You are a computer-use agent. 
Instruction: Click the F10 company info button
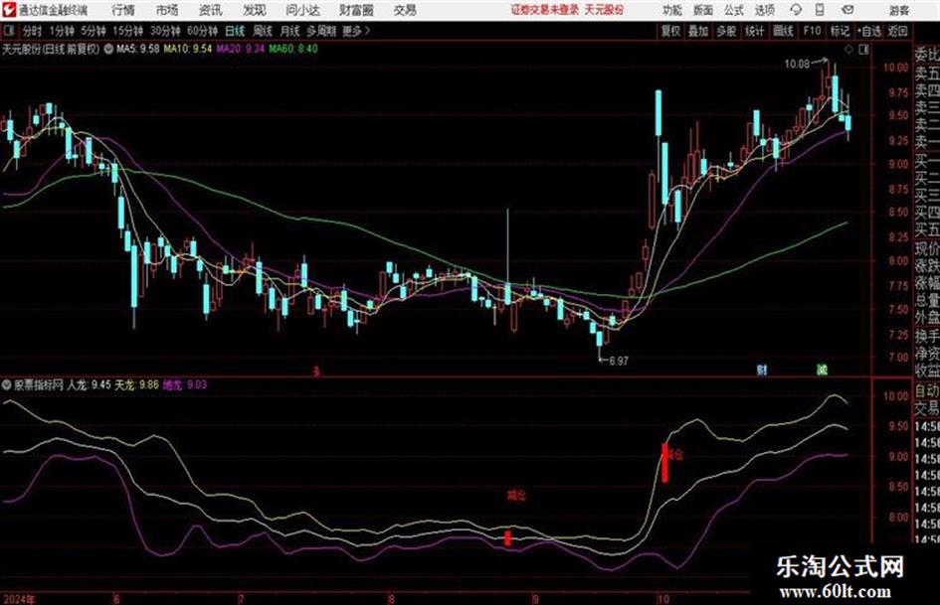coord(812,31)
